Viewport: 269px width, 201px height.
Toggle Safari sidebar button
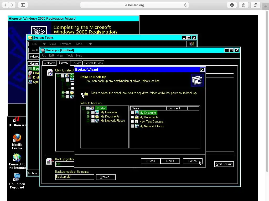click(23, 5)
